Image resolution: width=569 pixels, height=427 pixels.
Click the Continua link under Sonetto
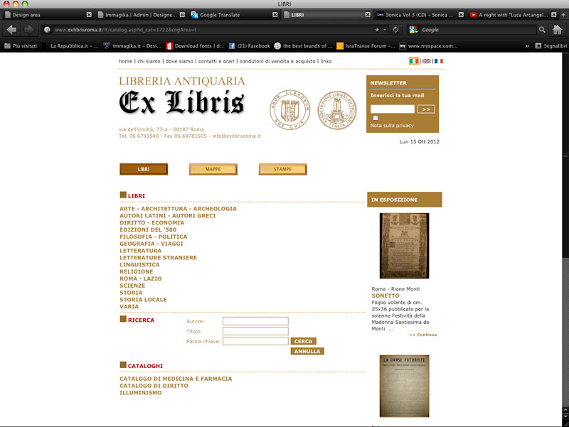(x=422, y=335)
